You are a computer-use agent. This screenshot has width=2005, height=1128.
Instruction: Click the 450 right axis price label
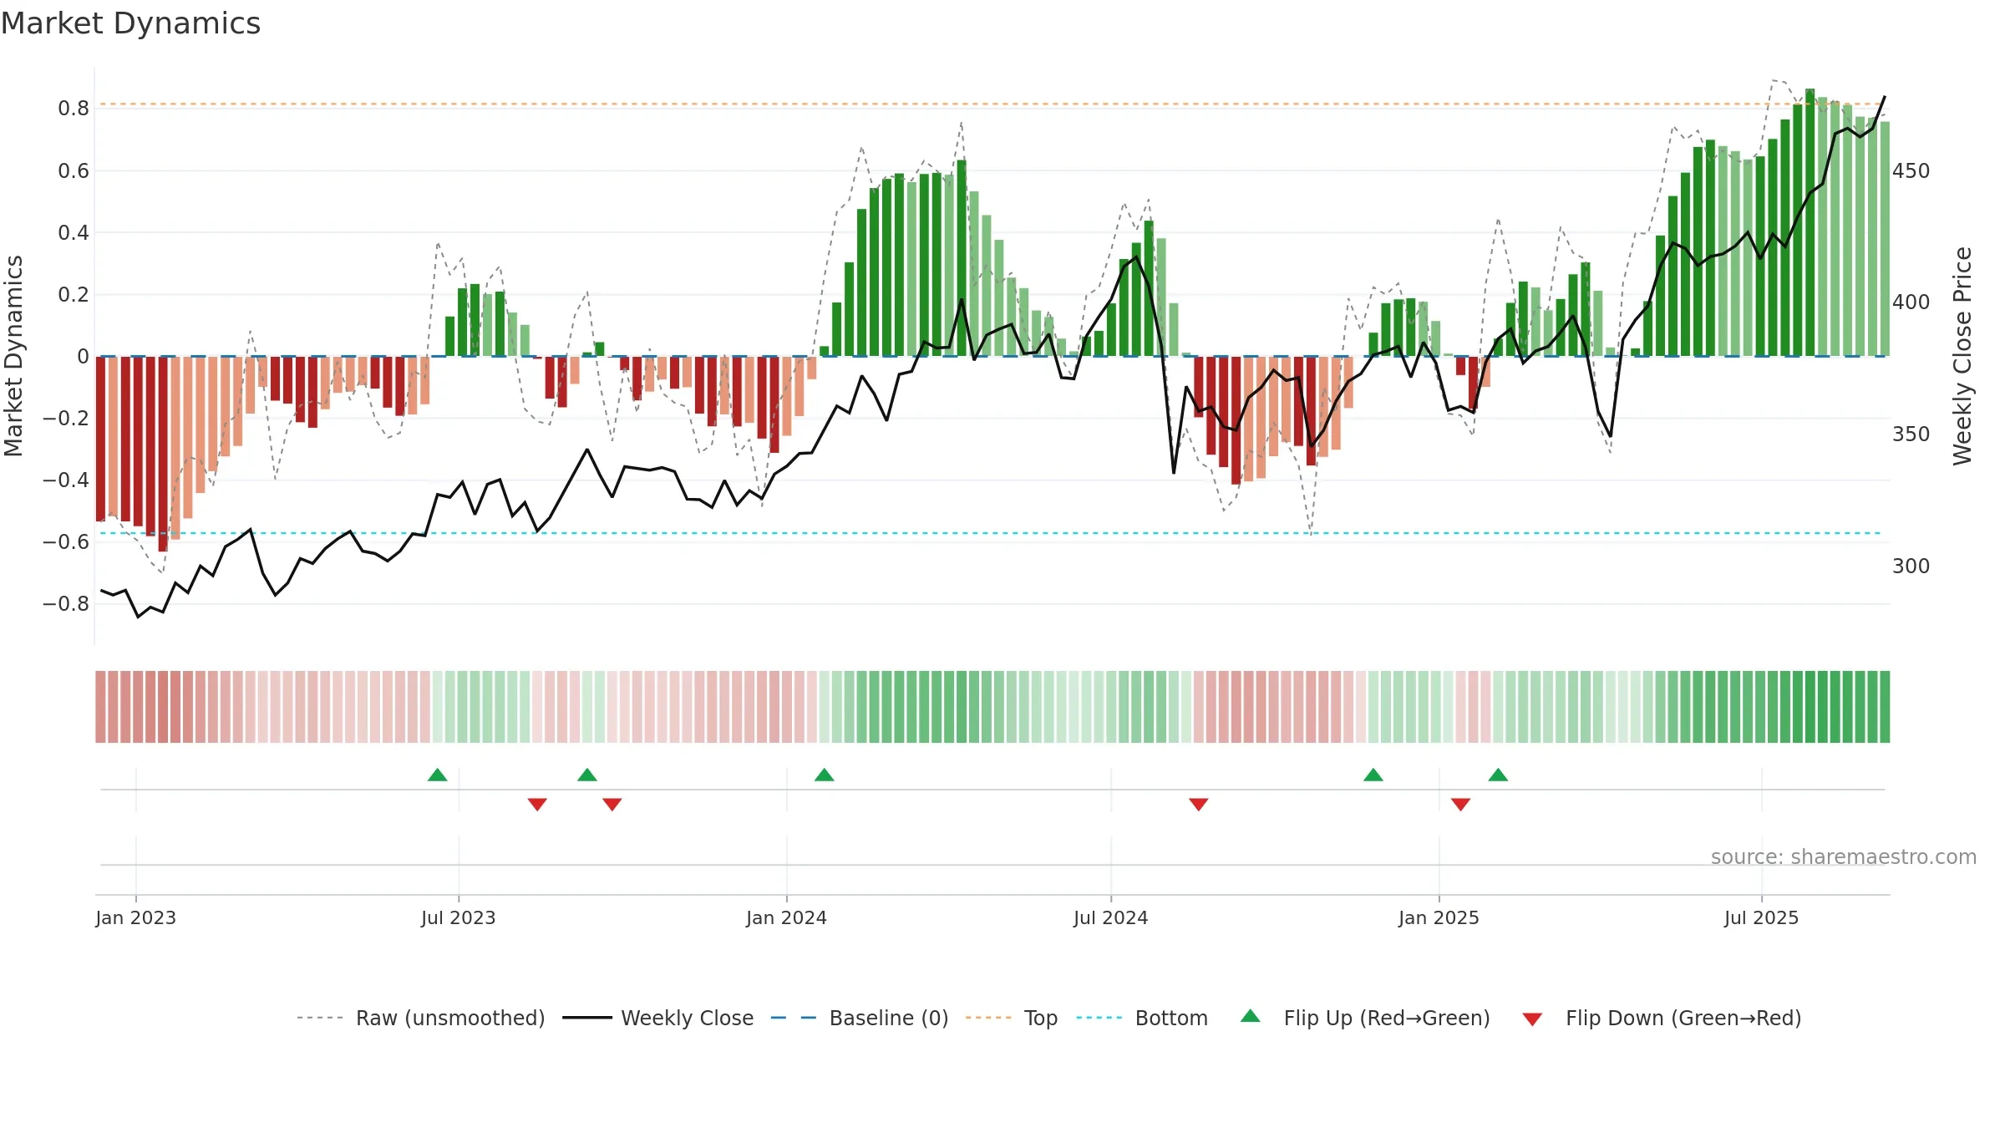click(1911, 171)
